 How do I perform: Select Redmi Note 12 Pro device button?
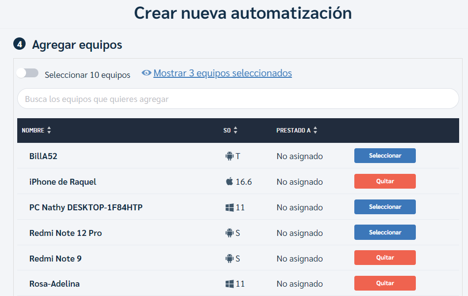(x=385, y=232)
